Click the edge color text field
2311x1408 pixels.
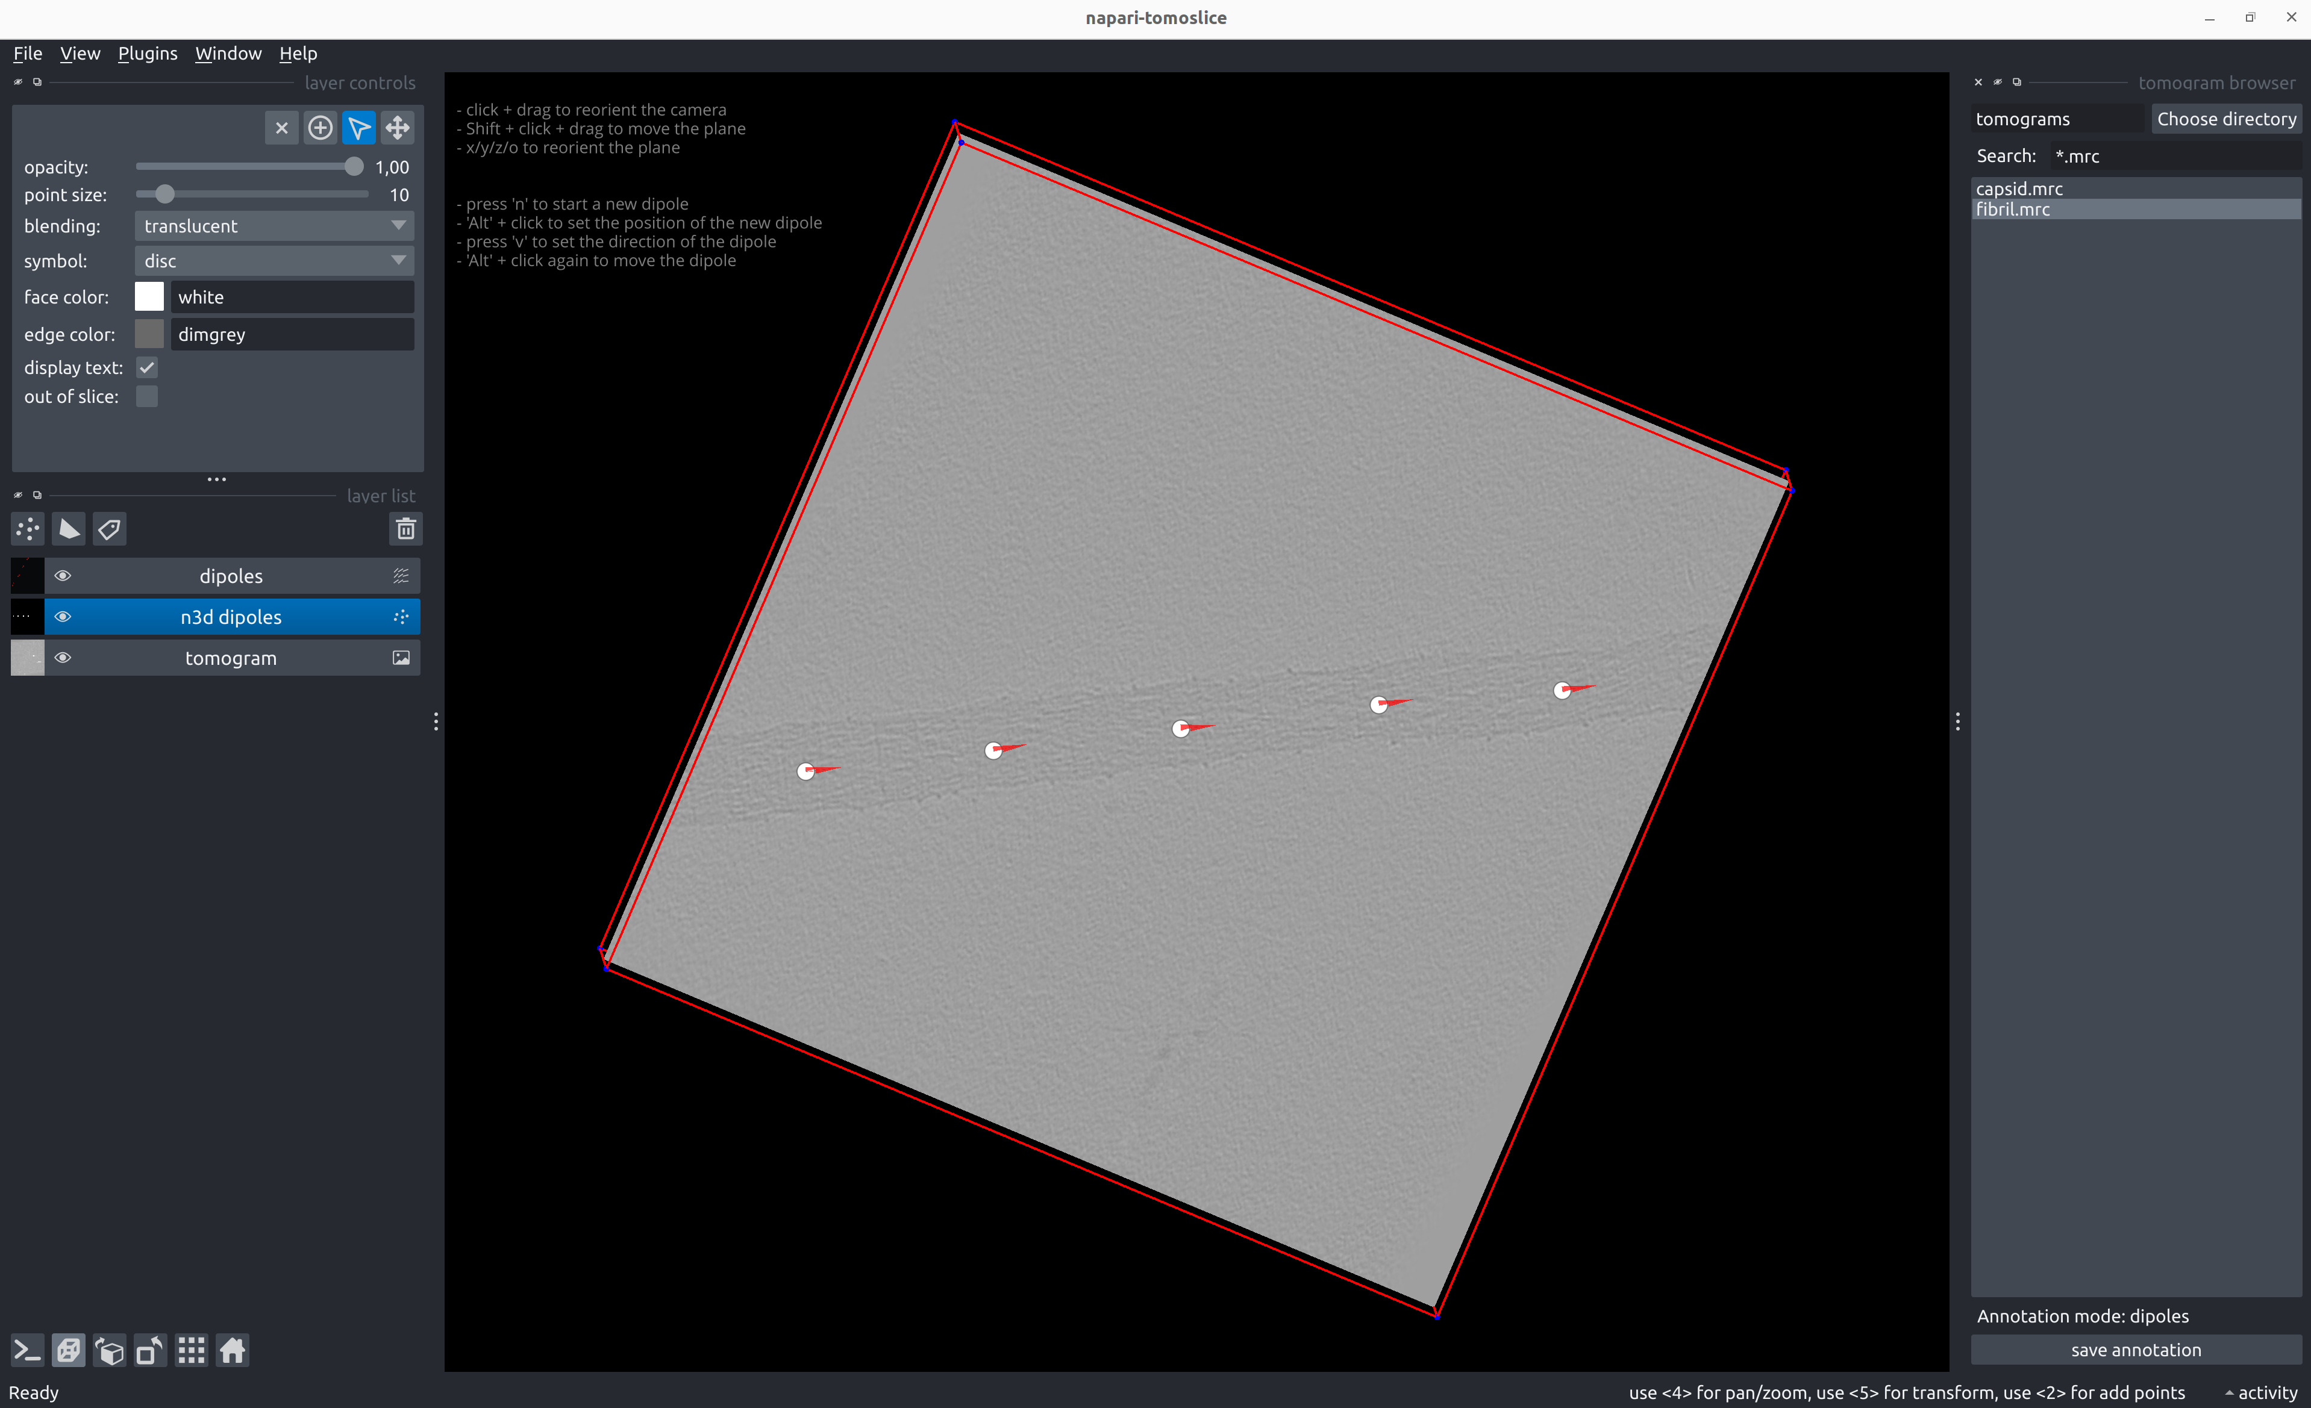tap(293, 334)
